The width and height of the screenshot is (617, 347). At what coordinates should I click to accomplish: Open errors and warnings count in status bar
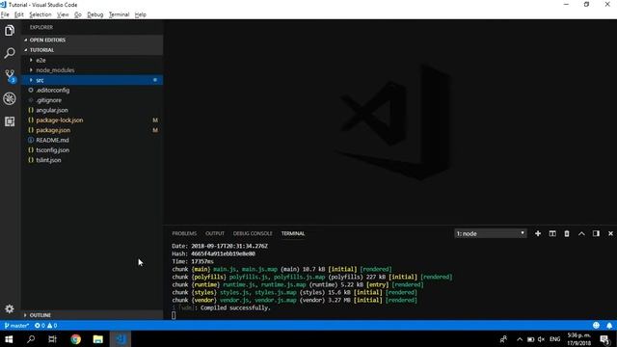point(45,326)
